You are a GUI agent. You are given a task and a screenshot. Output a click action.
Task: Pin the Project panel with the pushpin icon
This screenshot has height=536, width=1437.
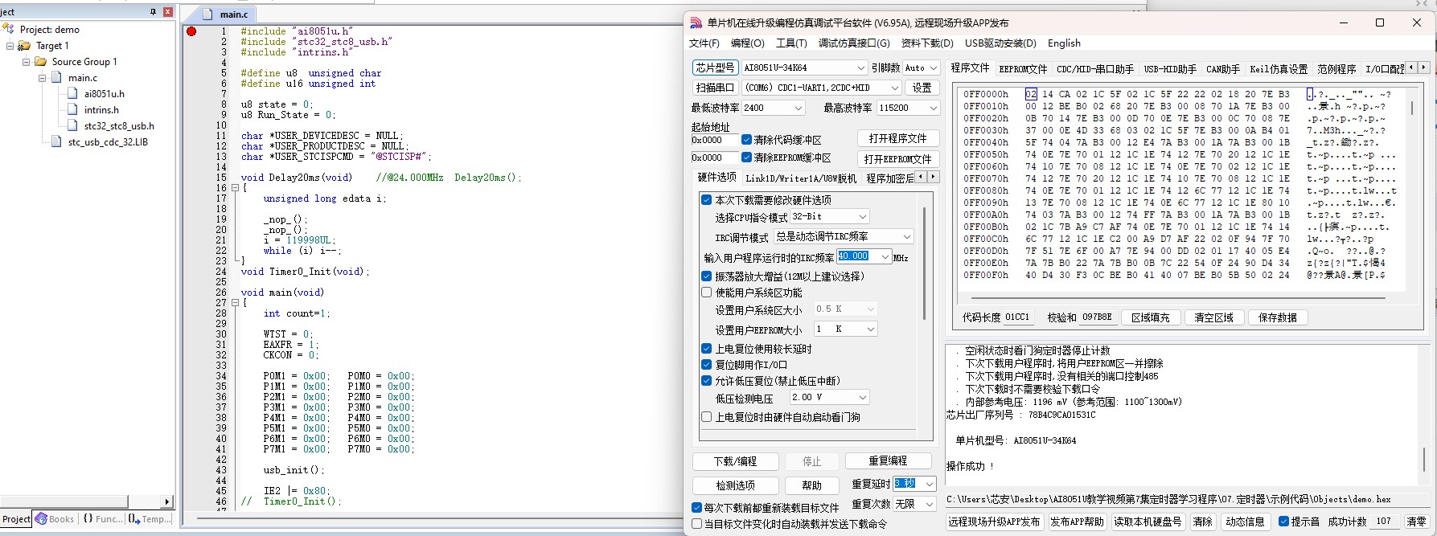tap(153, 12)
